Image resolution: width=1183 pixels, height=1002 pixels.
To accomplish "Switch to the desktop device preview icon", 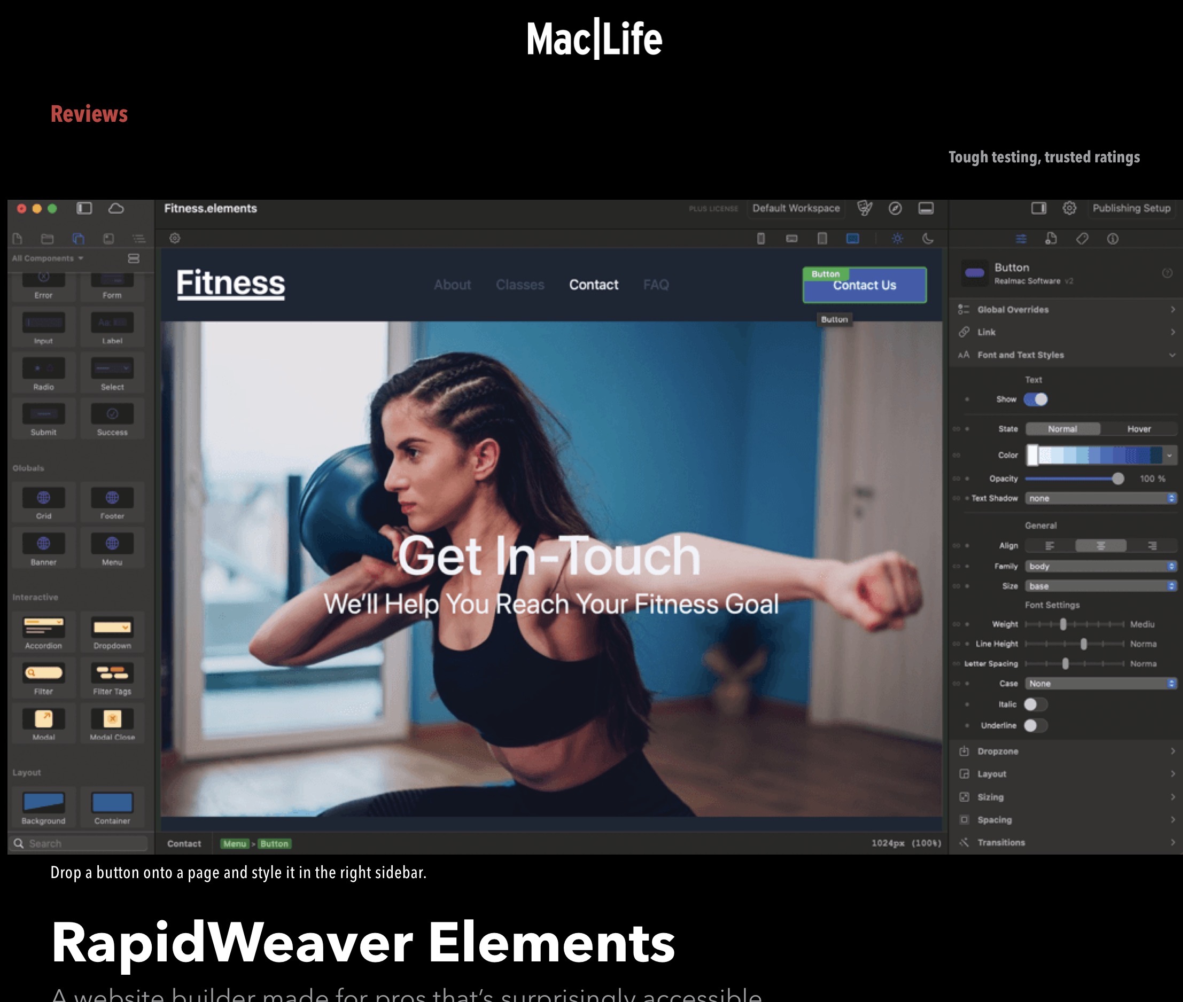I will tap(853, 239).
